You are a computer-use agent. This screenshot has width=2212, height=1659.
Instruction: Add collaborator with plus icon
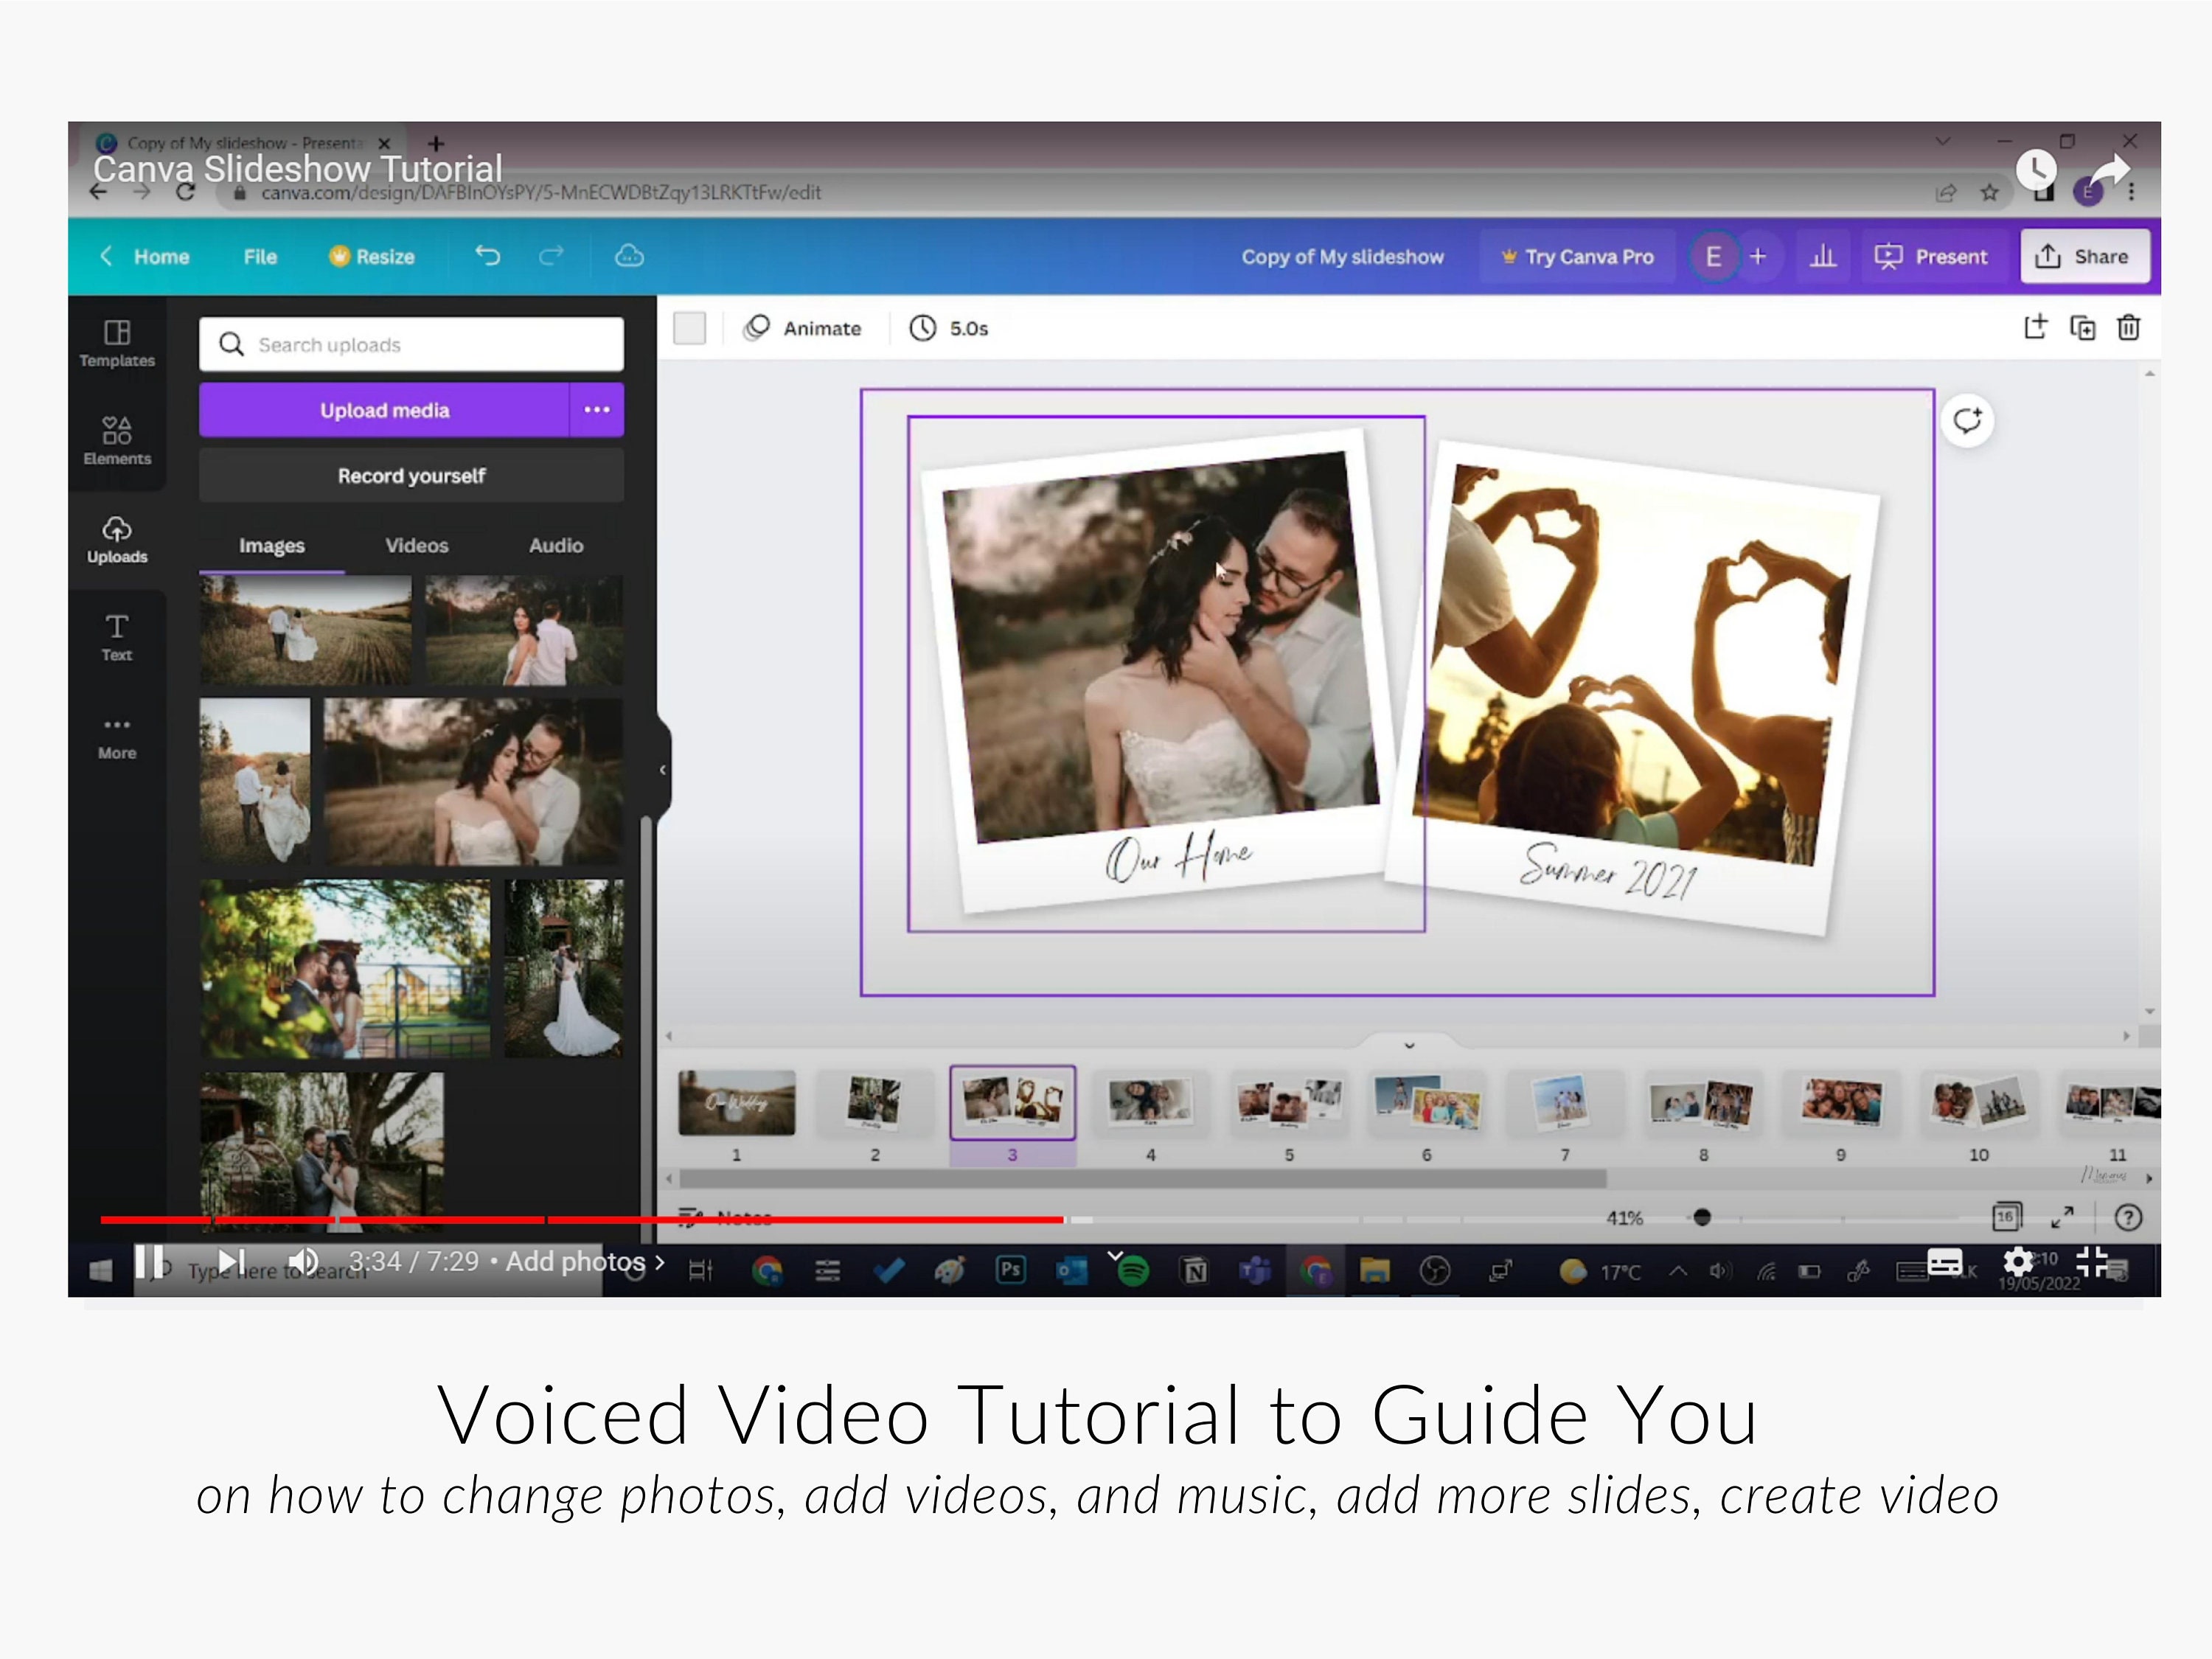[1758, 256]
